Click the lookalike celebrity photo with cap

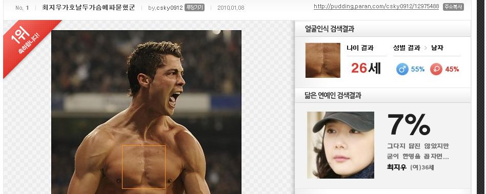(340, 145)
